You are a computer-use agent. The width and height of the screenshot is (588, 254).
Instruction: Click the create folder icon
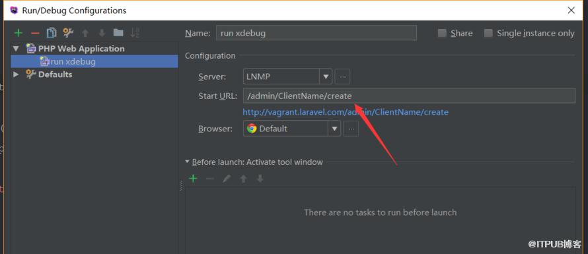(118, 32)
